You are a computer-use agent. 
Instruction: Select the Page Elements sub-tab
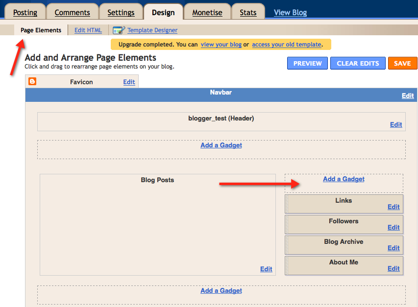41,30
